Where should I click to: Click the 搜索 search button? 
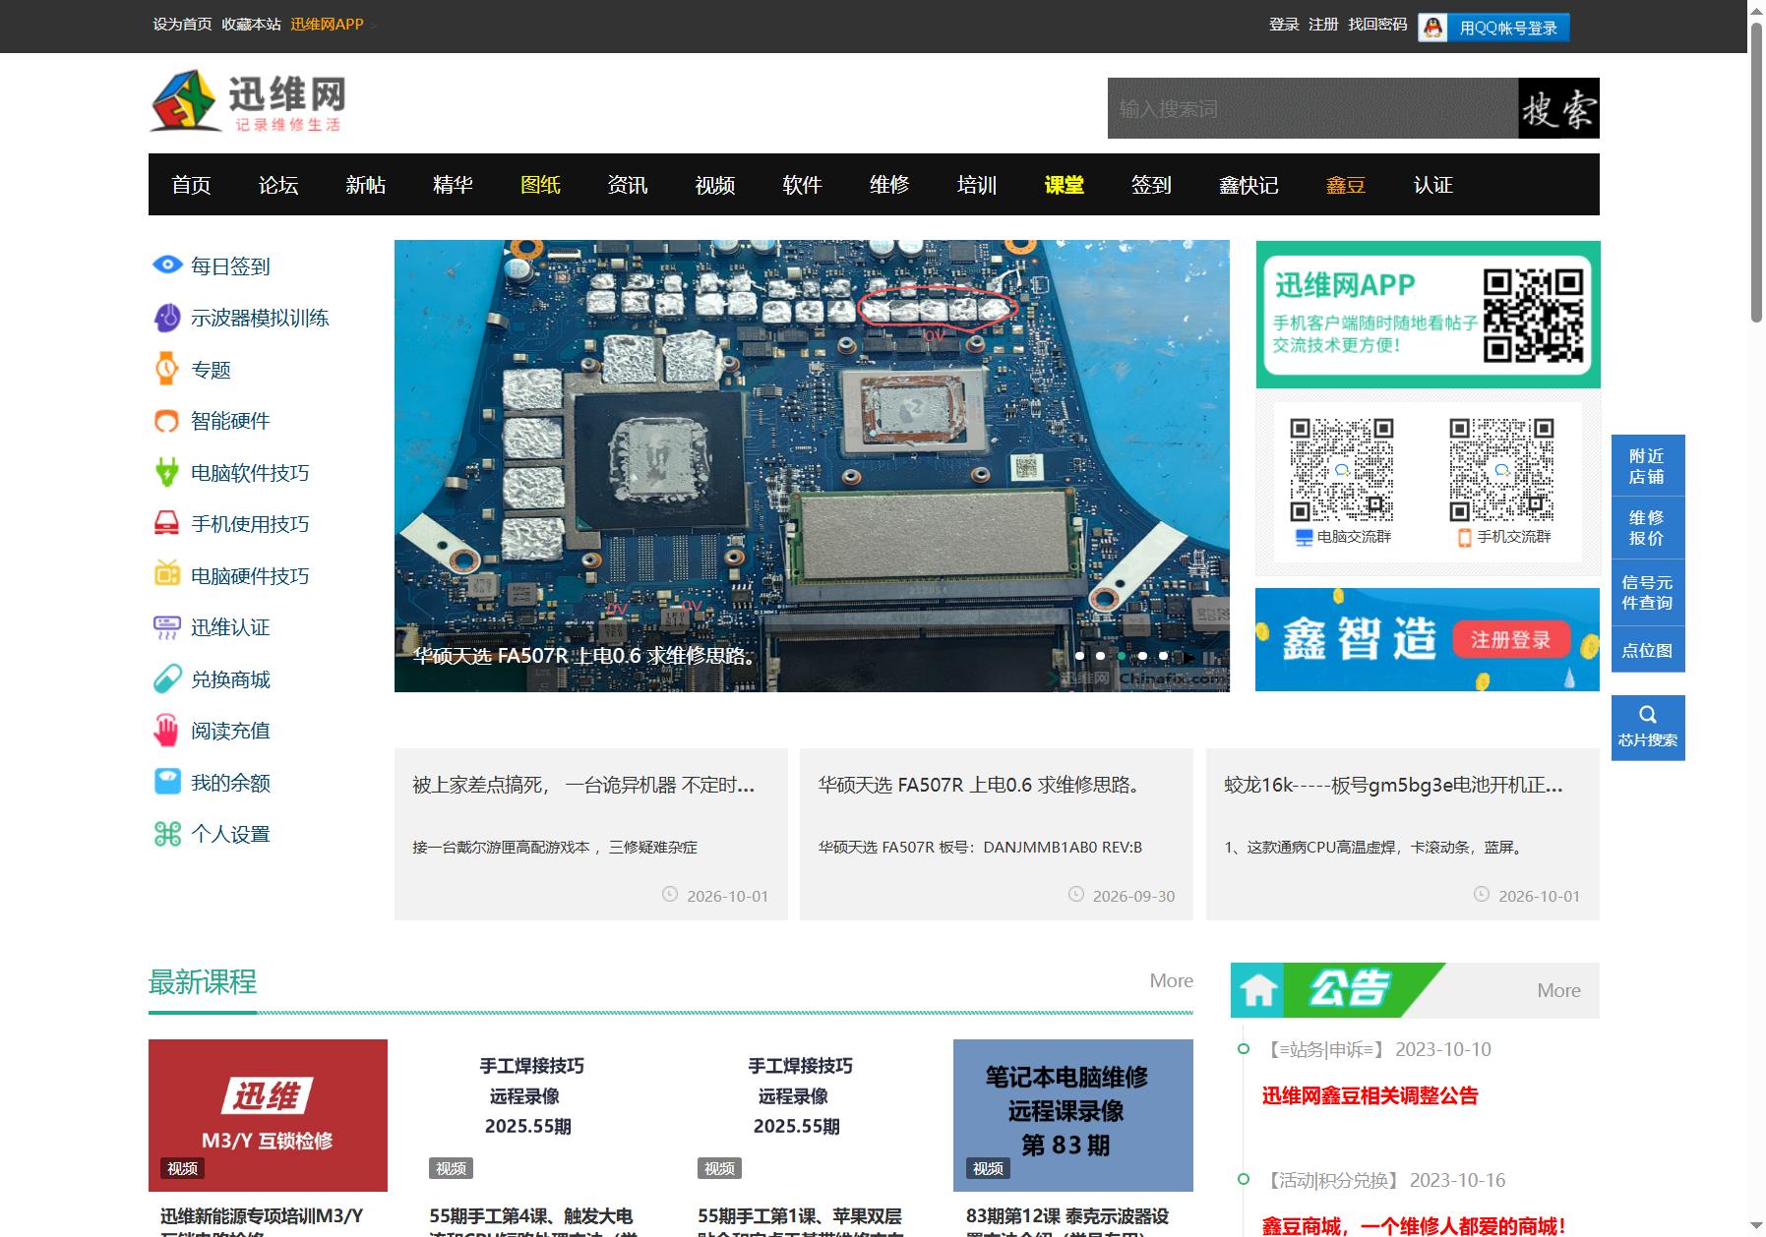click(x=1558, y=108)
